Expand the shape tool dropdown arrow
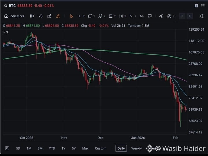 pos(94,16)
